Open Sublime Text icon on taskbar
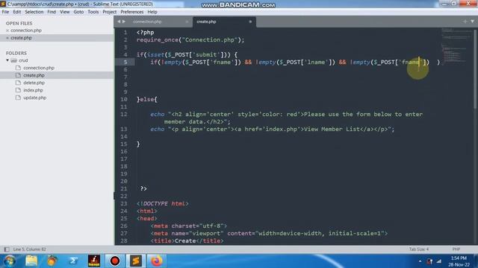The image size is (478, 268). [136, 261]
